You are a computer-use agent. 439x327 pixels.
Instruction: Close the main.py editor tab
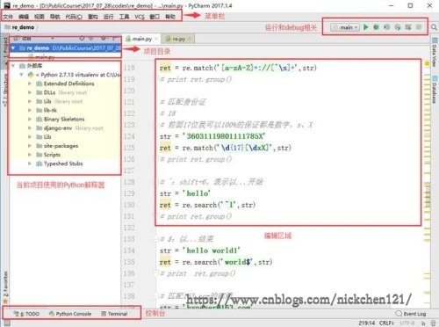click(156, 39)
